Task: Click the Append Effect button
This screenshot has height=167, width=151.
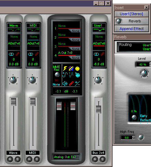Action: click(x=131, y=29)
